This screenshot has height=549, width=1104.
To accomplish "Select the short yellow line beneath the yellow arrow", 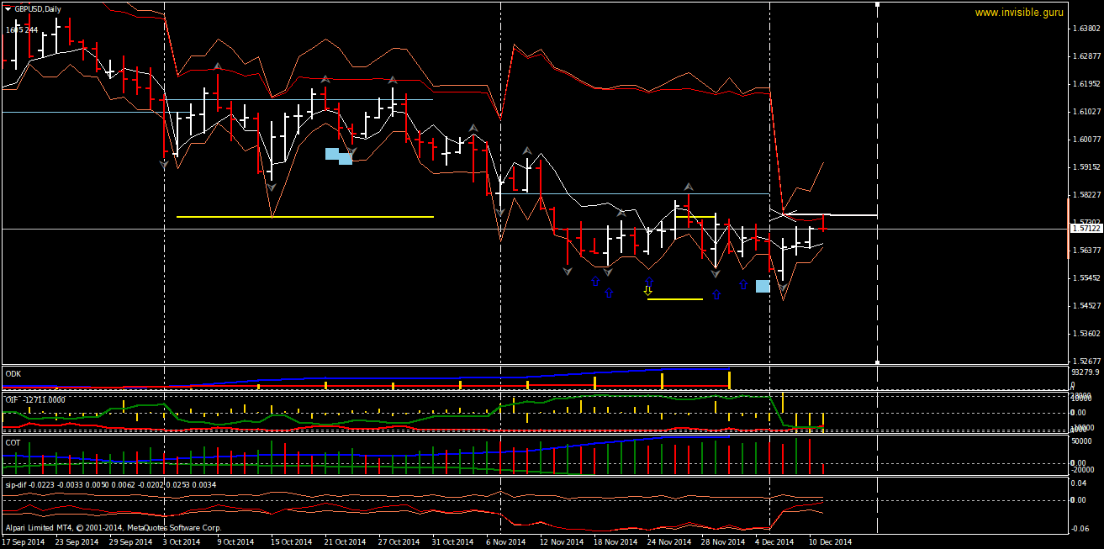I will coord(674,298).
